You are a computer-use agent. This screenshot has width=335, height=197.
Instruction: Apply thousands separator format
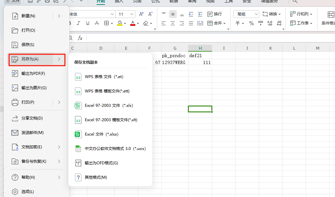pyautogui.click(x=261, y=23)
